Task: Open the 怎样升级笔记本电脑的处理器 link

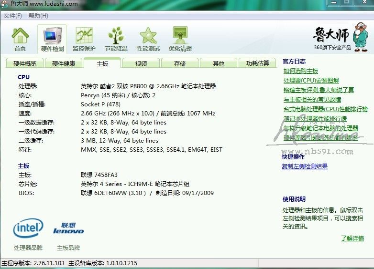Action: (x=321, y=128)
